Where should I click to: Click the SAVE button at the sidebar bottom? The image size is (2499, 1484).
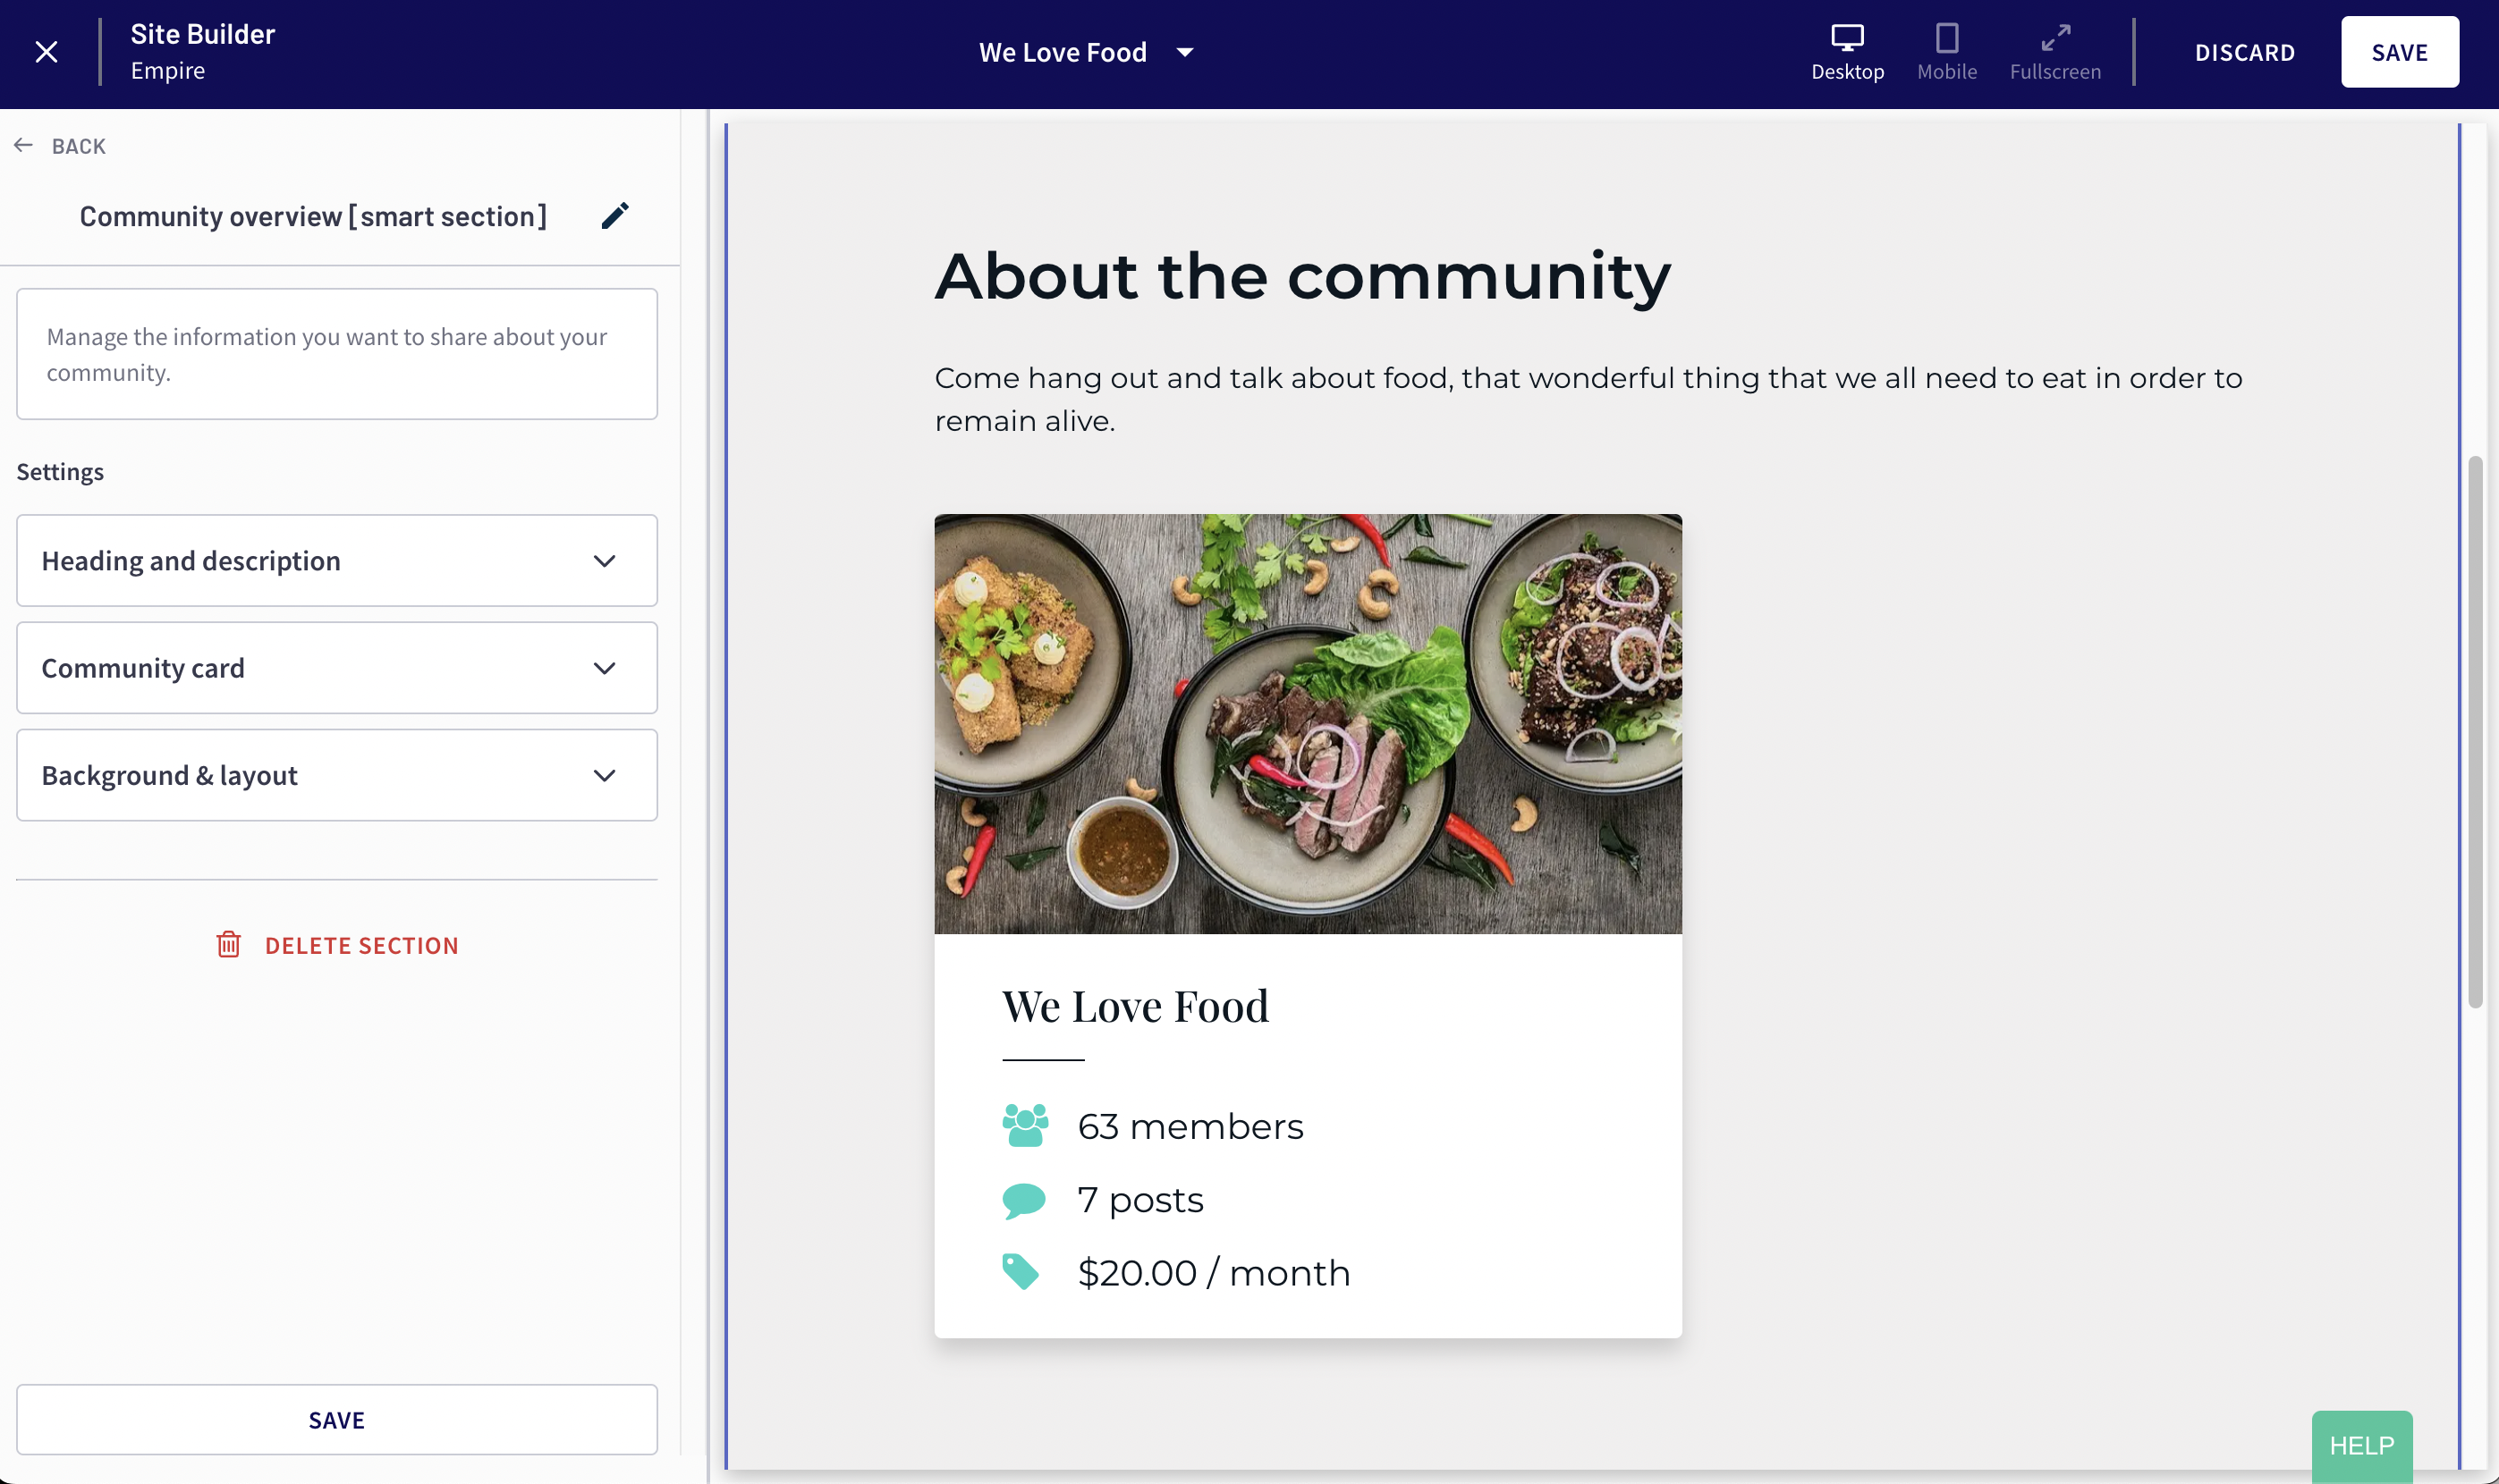337,1420
